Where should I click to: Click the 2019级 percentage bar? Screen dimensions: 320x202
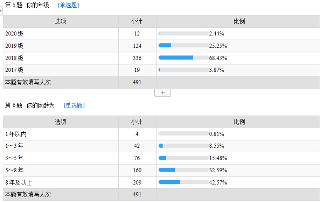click(x=184, y=45)
